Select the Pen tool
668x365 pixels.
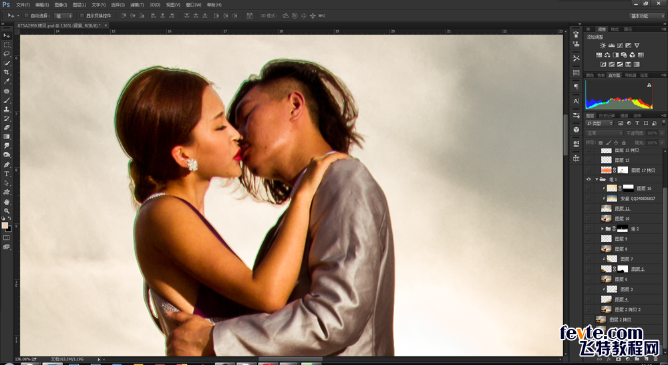7,164
